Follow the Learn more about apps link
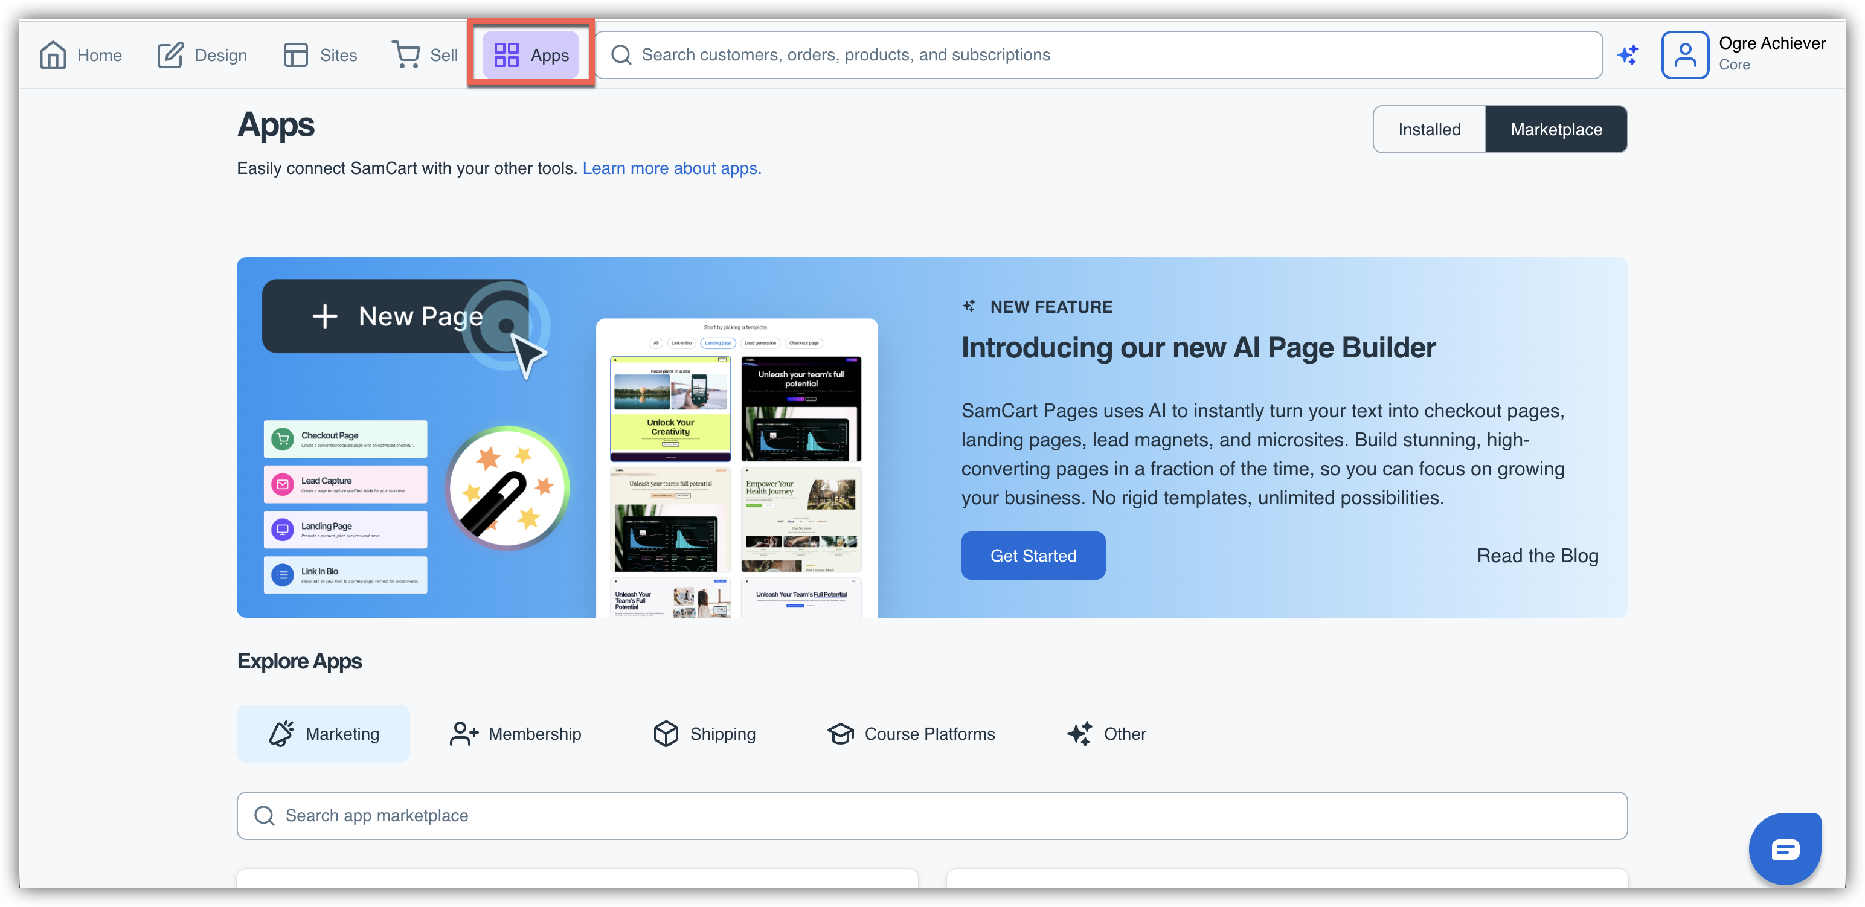1865x907 pixels. pyautogui.click(x=671, y=168)
